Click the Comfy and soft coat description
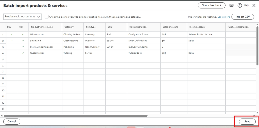The height and width of the screenshot is (128, 259). pyautogui.click(x=144, y=34)
